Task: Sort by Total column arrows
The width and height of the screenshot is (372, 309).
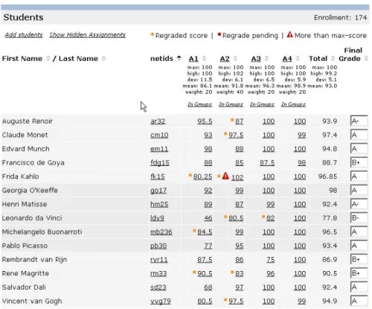Action: [x=333, y=59]
